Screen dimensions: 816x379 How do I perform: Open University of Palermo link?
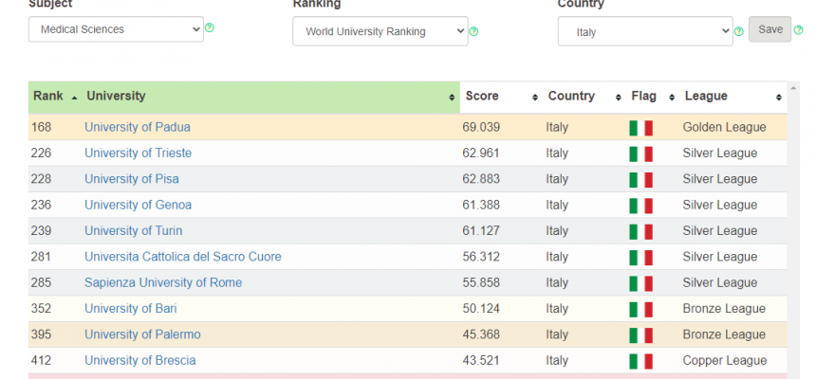tap(142, 334)
